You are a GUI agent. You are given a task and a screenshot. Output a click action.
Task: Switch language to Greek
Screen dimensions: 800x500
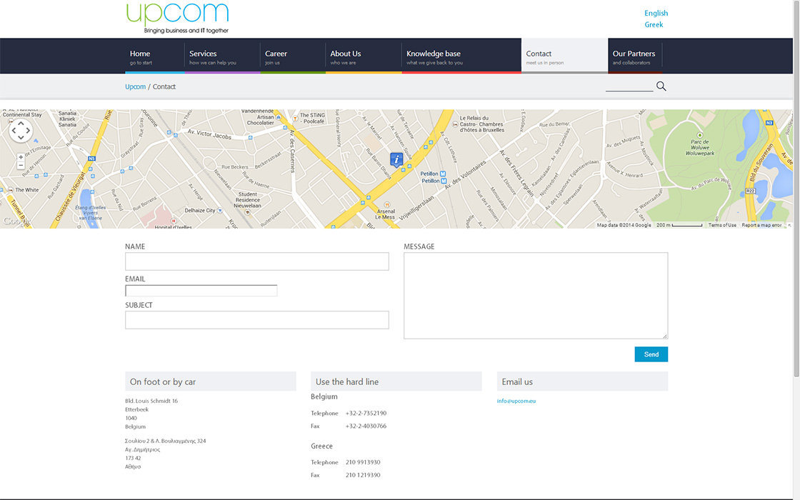pyautogui.click(x=654, y=24)
